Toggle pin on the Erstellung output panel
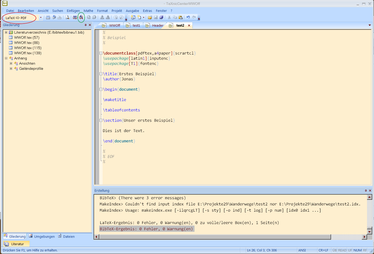374x254 pixels. (366, 190)
